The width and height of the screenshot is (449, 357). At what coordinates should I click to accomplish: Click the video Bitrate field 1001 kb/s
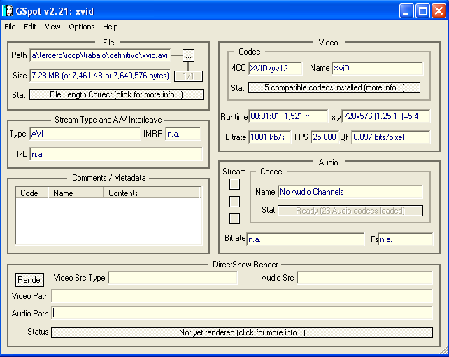[x=270, y=137]
